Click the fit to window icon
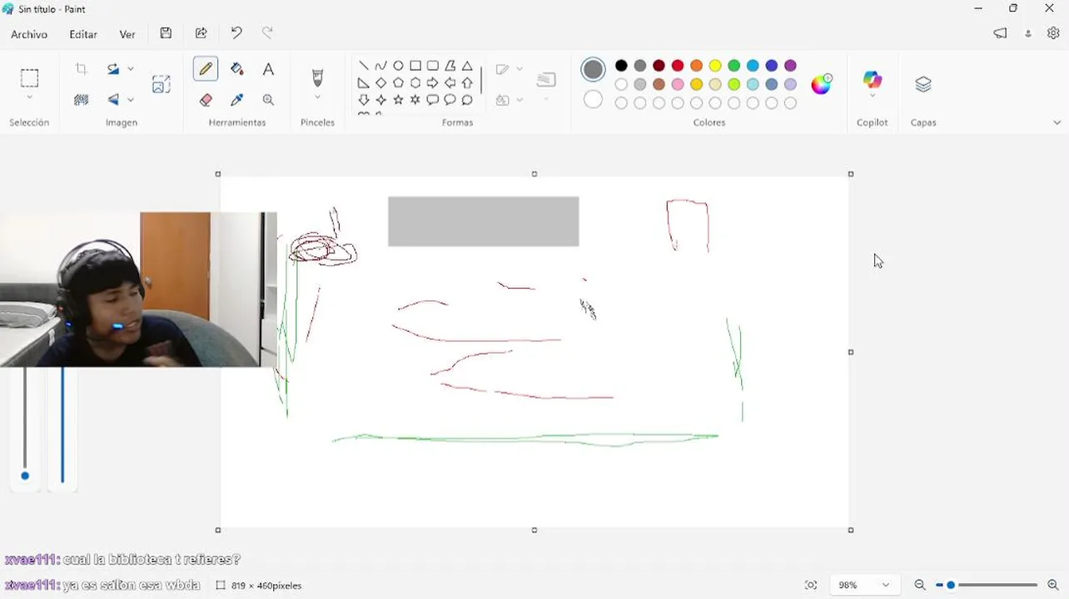This screenshot has width=1069, height=599. coord(811,585)
